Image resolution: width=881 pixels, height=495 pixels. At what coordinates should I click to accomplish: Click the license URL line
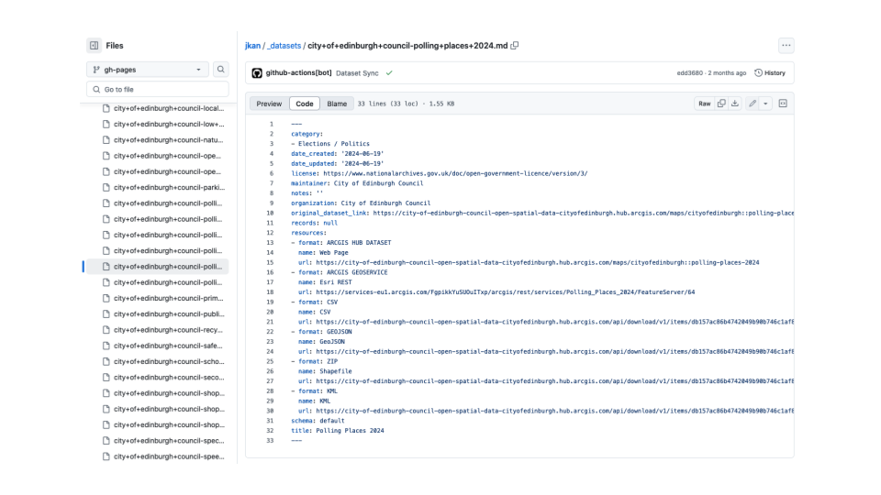439,173
